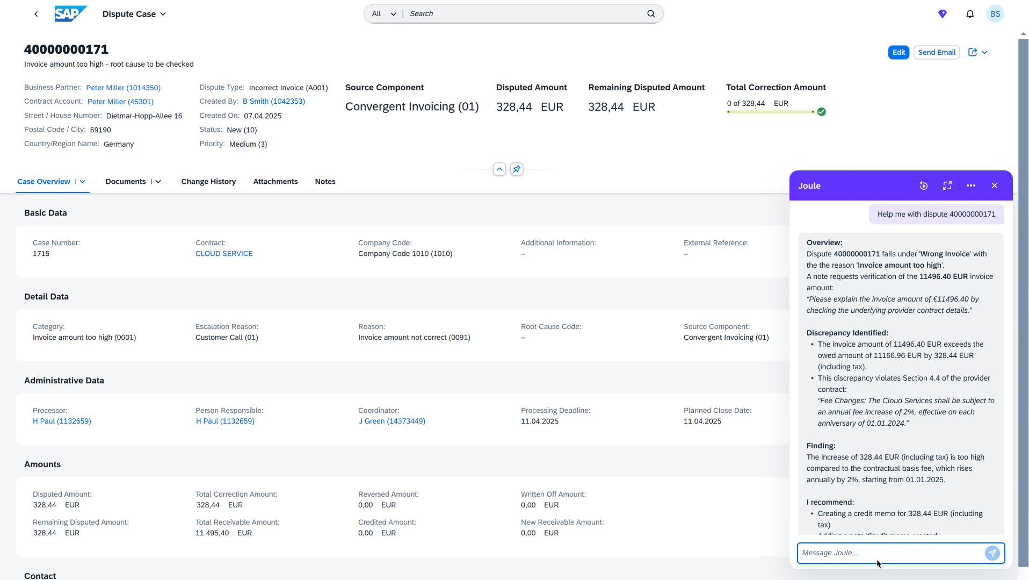Click the Total Correction Amount progress bar
The image size is (1029, 580).
click(x=770, y=112)
